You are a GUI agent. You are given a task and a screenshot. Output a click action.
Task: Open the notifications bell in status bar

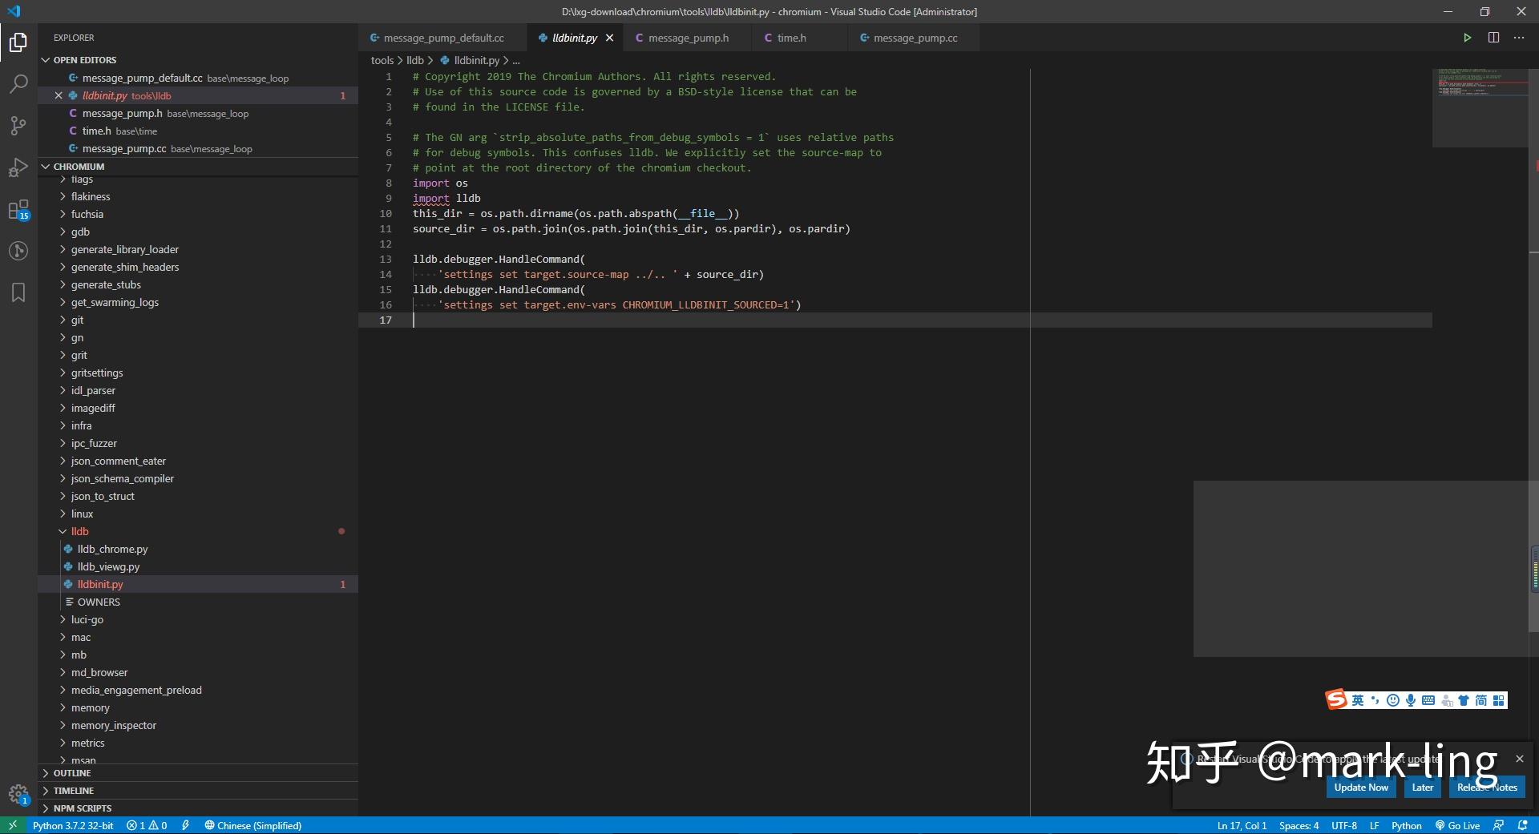1522,825
